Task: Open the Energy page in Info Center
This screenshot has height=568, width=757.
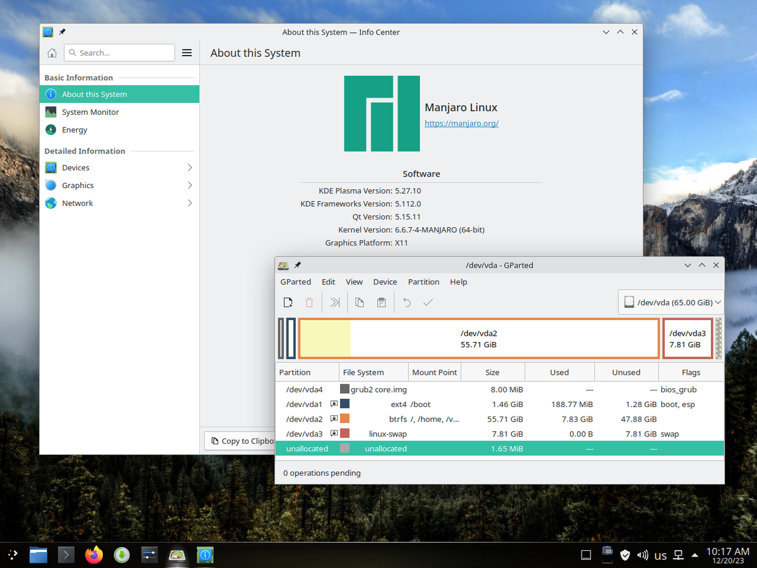Action: coord(119,130)
